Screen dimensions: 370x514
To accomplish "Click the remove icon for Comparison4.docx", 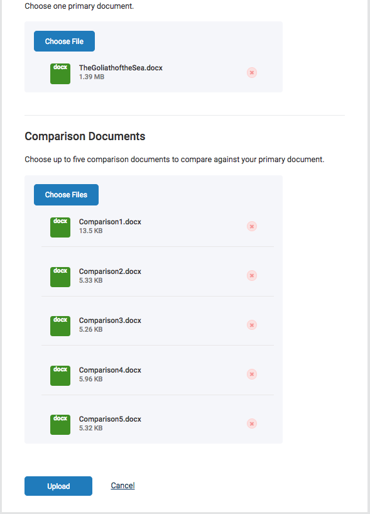I will [x=252, y=374].
